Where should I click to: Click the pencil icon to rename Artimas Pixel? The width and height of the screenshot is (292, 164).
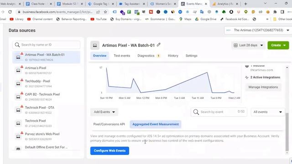tap(158, 45)
